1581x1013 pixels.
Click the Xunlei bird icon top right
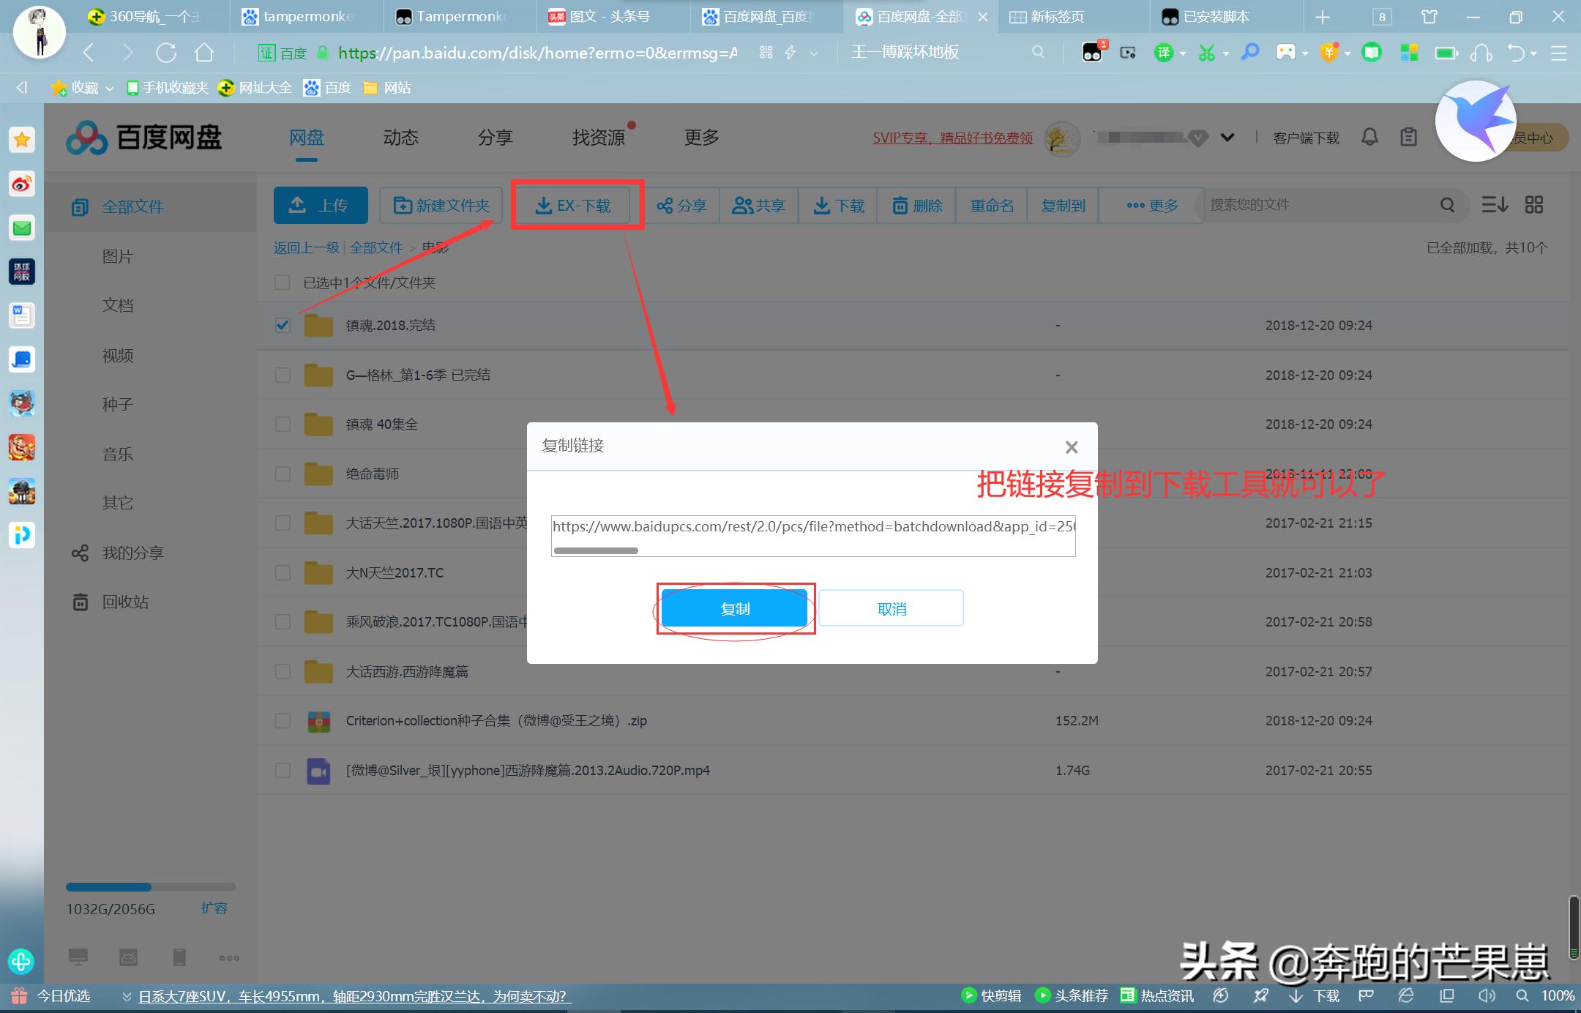1476,121
